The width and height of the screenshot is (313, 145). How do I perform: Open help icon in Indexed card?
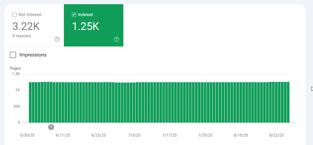[x=116, y=39]
